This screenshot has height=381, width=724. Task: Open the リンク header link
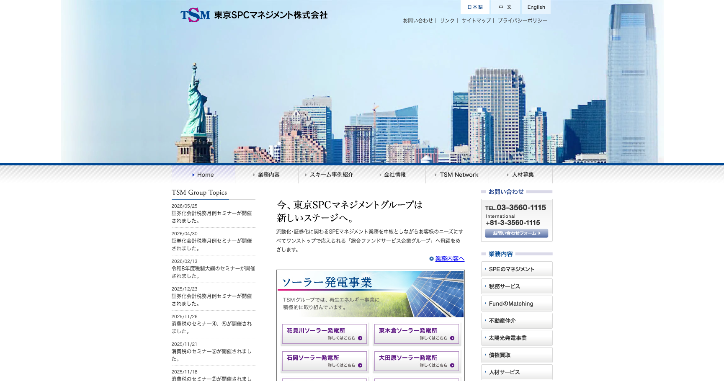(x=447, y=21)
